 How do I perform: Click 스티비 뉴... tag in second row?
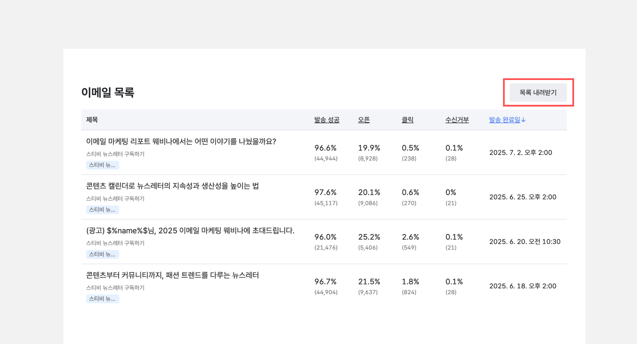(102, 210)
